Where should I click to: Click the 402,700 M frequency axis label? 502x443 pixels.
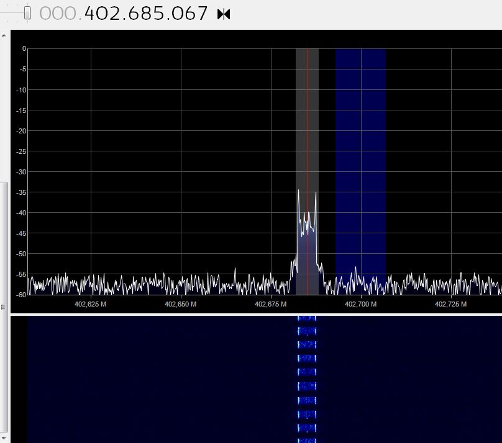point(361,304)
